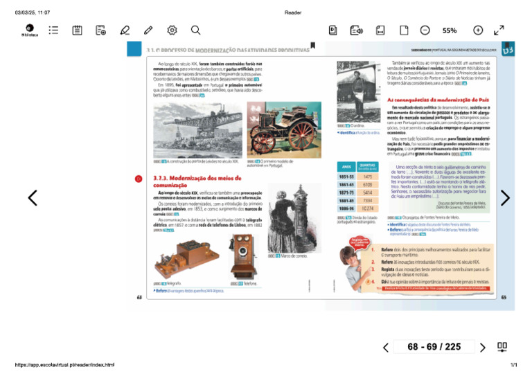Click the document page mode icon
The image size is (532, 376).
pyautogui.click(x=332, y=30)
